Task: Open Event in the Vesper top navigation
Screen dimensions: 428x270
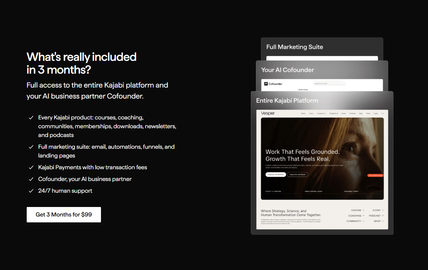Action: [343, 114]
